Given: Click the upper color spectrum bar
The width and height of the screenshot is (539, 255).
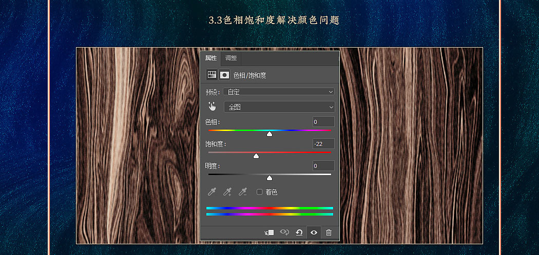Looking at the screenshot, I should (x=269, y=208).
